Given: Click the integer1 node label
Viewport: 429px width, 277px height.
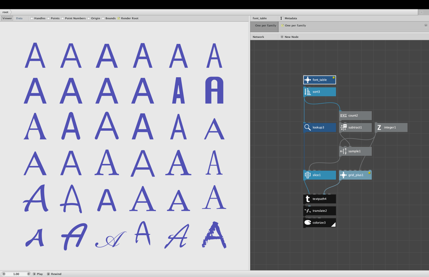Looking at the screenshot, I should coord(390,127).
